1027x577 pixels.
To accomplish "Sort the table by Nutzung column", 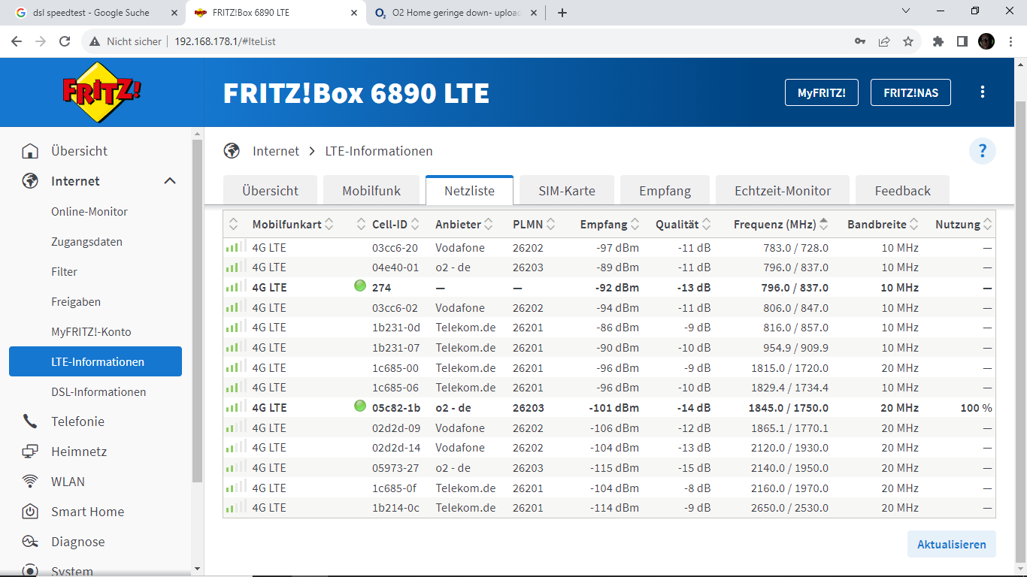I will coord(964,225).
